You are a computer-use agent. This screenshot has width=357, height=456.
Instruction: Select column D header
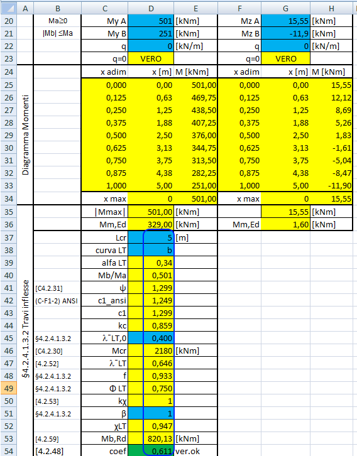[151, 8]
